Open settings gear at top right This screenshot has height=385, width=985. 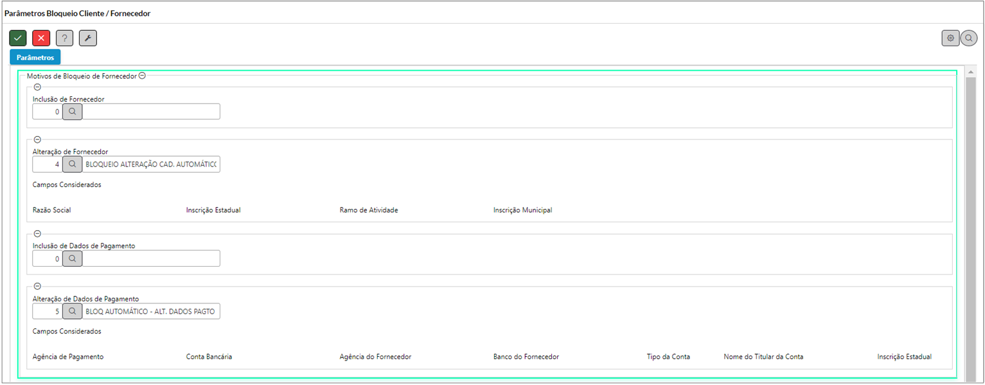tap(950, 38)
